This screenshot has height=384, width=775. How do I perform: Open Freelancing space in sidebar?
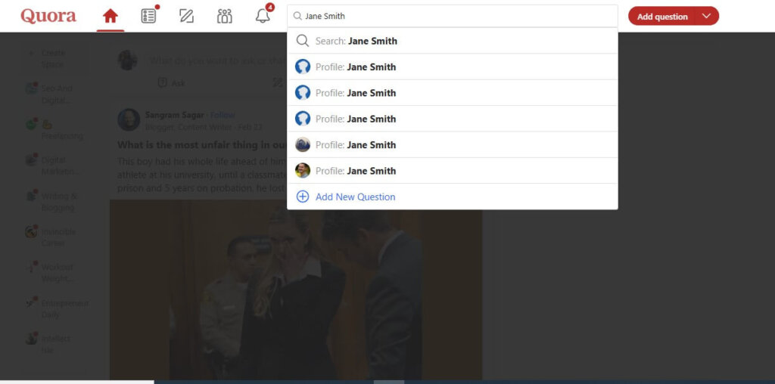[x=54, y=130]
